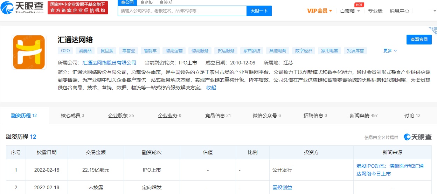Viewport: 437px width, 194px height.
Task: Click the 物流运输 tag
Action: click(x=174, y=51)
